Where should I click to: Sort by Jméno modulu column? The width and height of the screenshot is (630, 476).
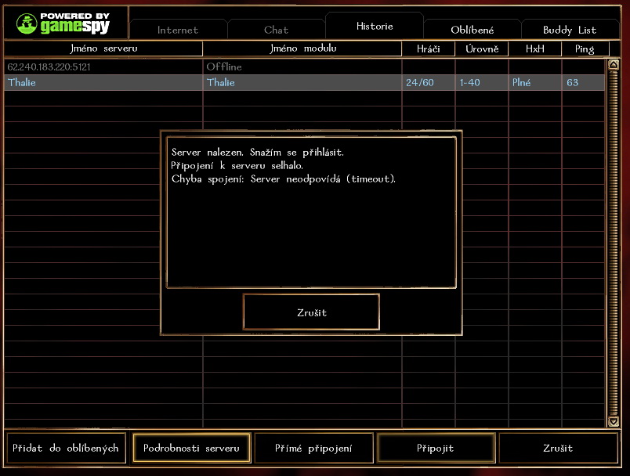tap(302, 49)
